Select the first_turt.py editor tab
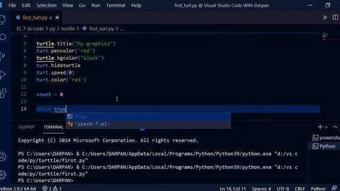The width and height of the screenshot is (340, 191). click(x=37, y=18)
